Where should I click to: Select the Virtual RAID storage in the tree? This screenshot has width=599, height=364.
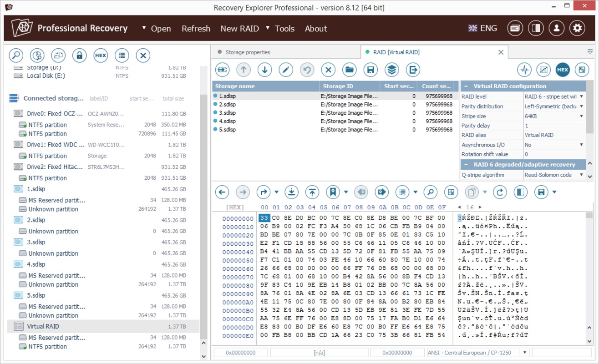[43, 326]
